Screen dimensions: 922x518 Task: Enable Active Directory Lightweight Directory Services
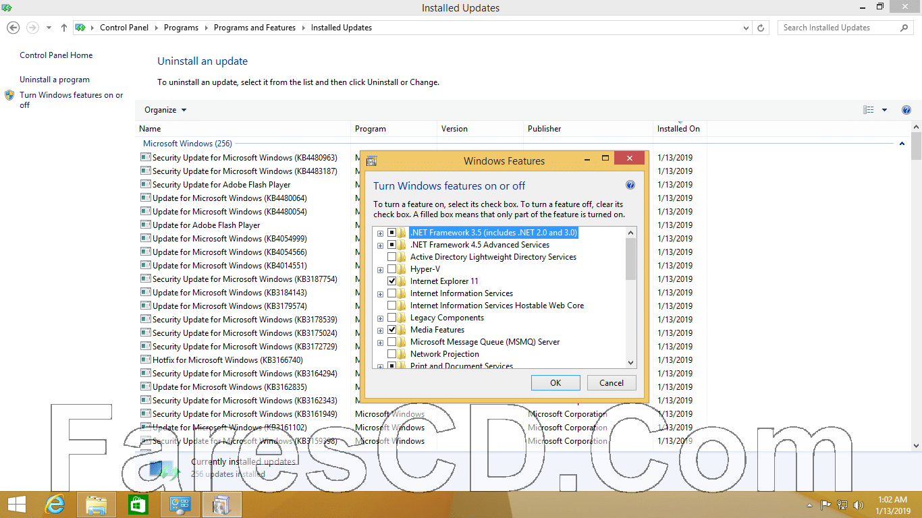tap(391, 257)
